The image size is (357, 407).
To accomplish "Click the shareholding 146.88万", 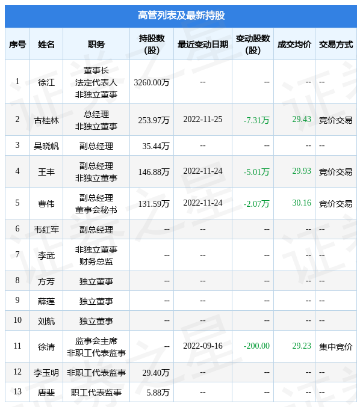I will point(154,172).
